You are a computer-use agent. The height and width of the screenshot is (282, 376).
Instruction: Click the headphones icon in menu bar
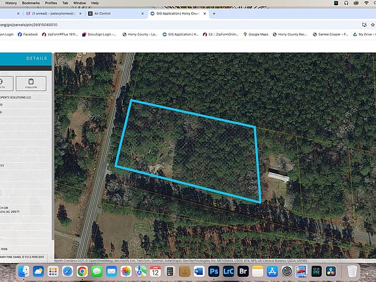point(346,3)
